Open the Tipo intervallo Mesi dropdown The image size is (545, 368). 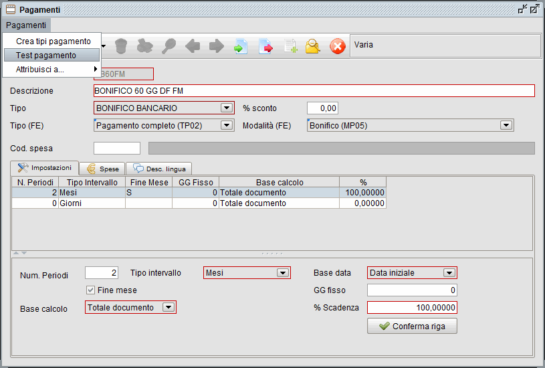[283, 273]
